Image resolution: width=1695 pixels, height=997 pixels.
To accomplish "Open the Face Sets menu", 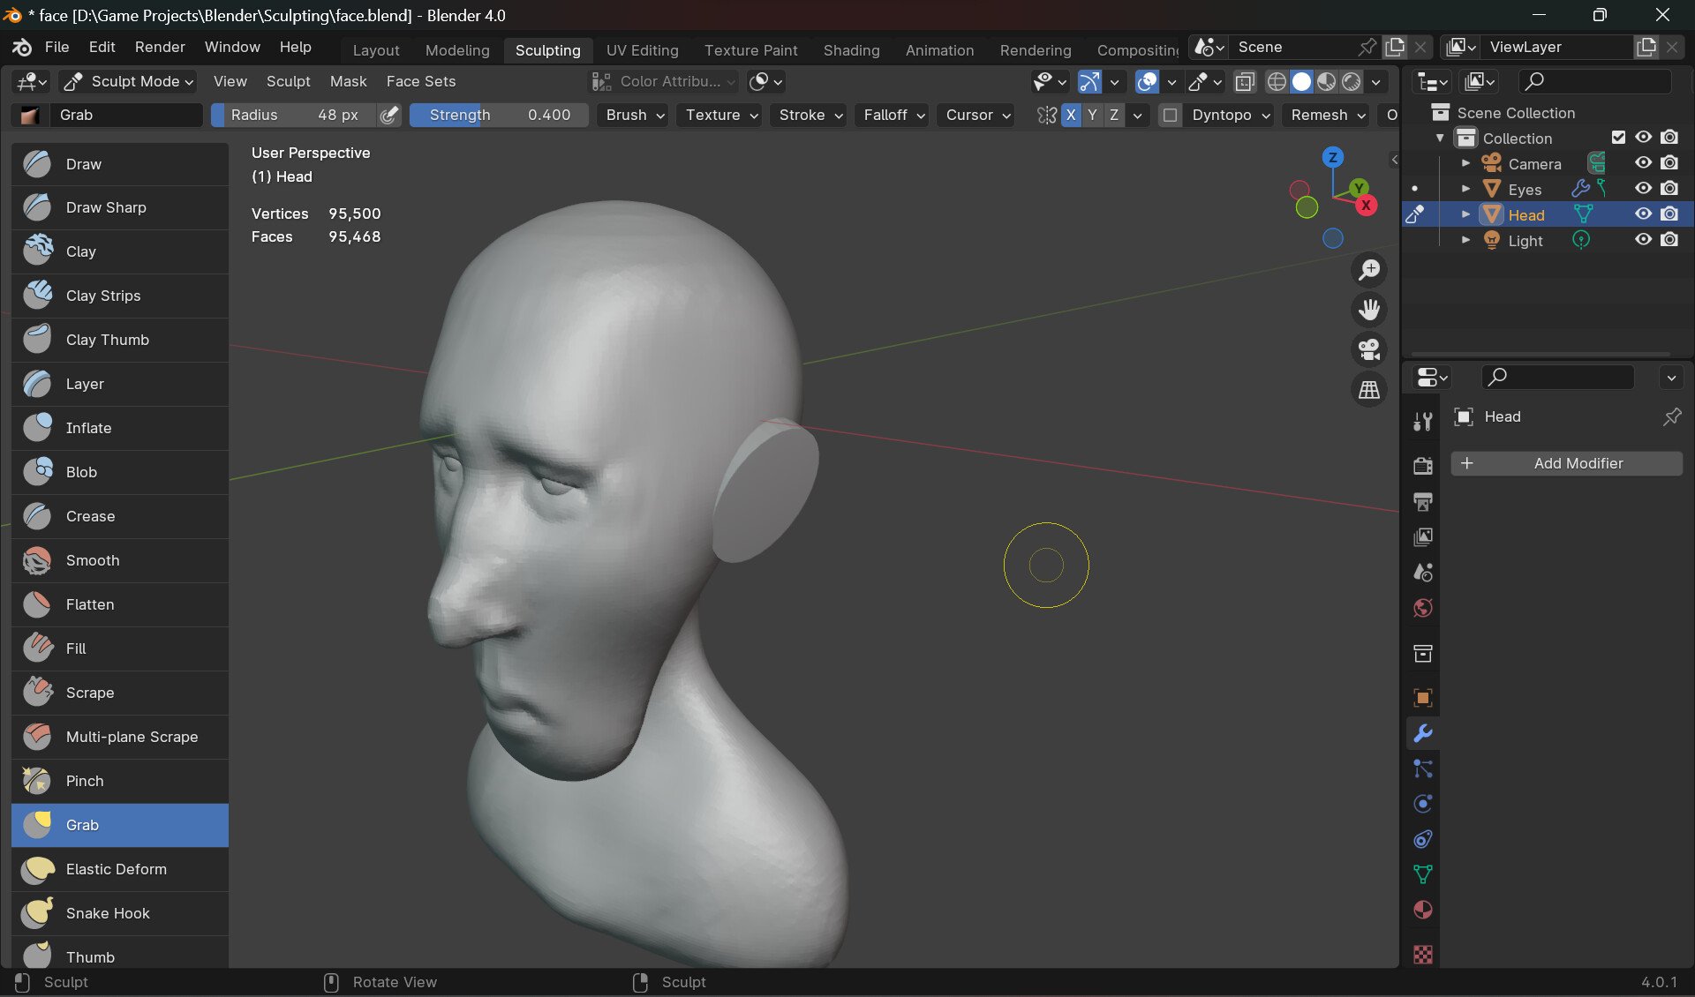I will click(420, 81).
